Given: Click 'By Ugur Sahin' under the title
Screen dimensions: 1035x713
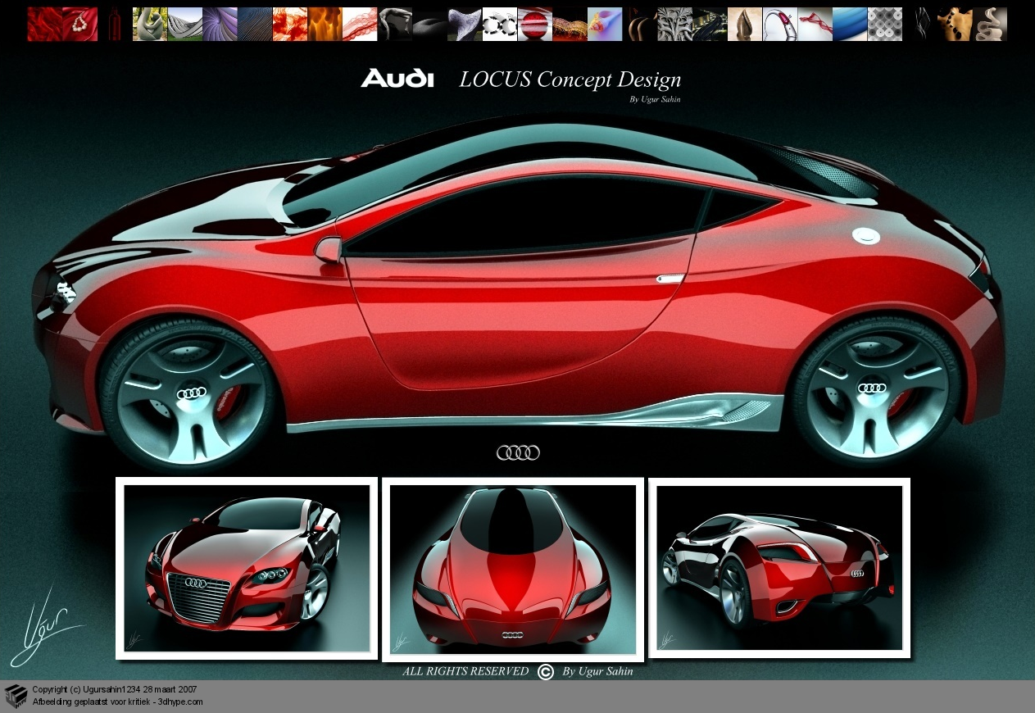Looking at the screenshot, I should point(655,99).
